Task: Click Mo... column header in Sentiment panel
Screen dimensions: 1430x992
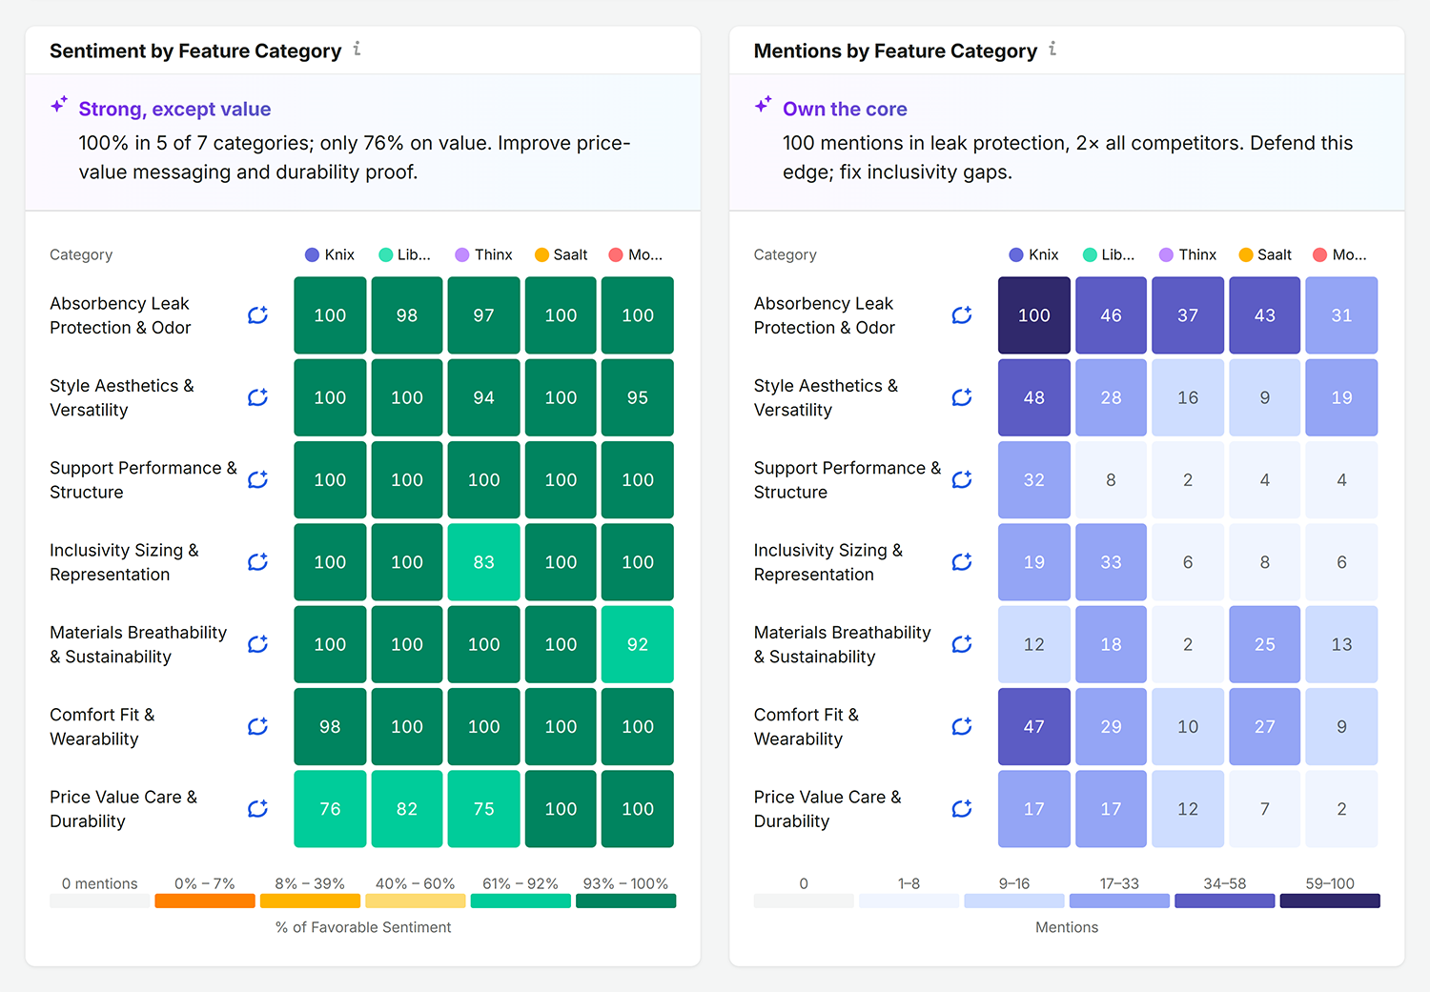Action: [x=636, y=254]
